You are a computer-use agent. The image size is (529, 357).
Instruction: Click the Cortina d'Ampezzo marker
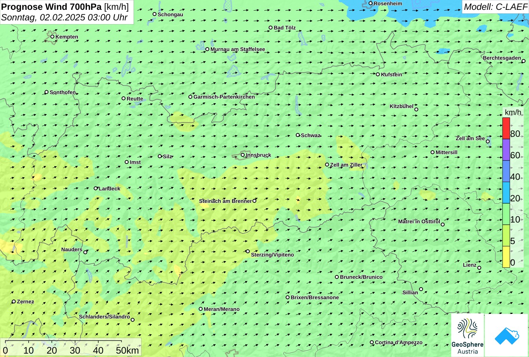(372, 342)
